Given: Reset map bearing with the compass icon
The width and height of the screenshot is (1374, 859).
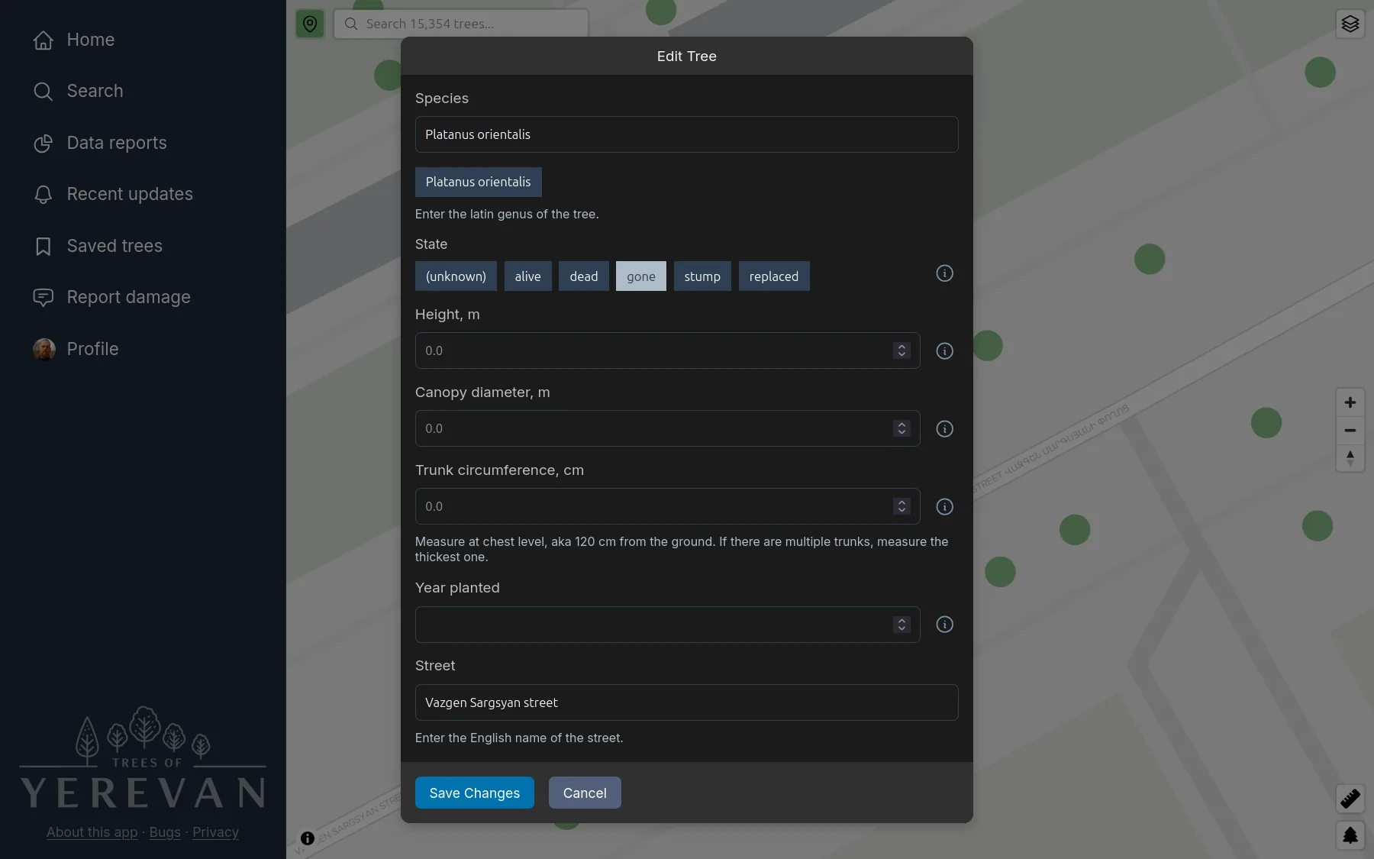Looking at the screenshot, I should 1350,458.
